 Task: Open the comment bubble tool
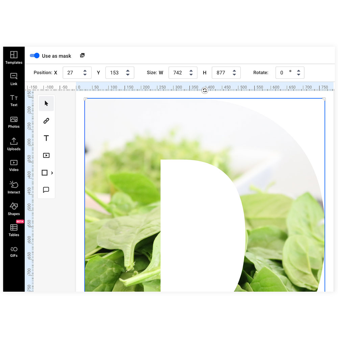(x=46, y=190)
